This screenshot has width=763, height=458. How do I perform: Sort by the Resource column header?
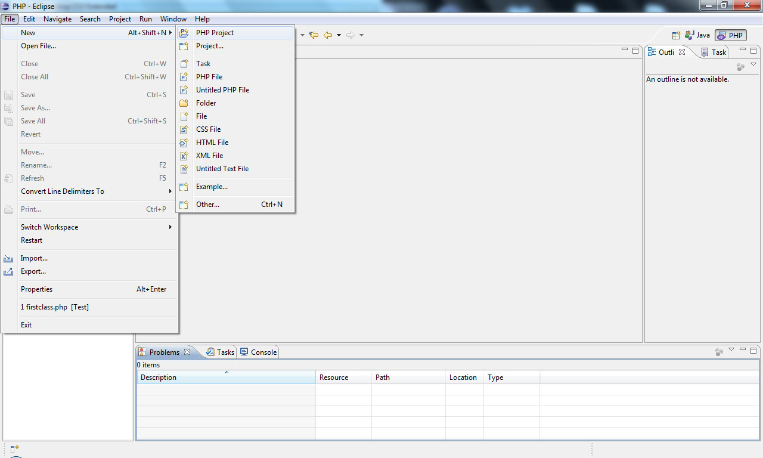pyautogui.click(x=343, y=377)
